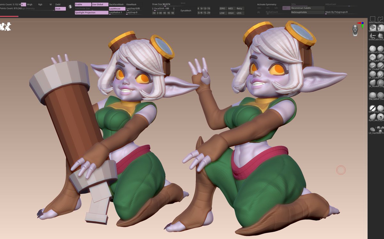The height and width of the screenshot is (239, 384).
Task: Toggle the Use Global option
Action: pos(100,4)
